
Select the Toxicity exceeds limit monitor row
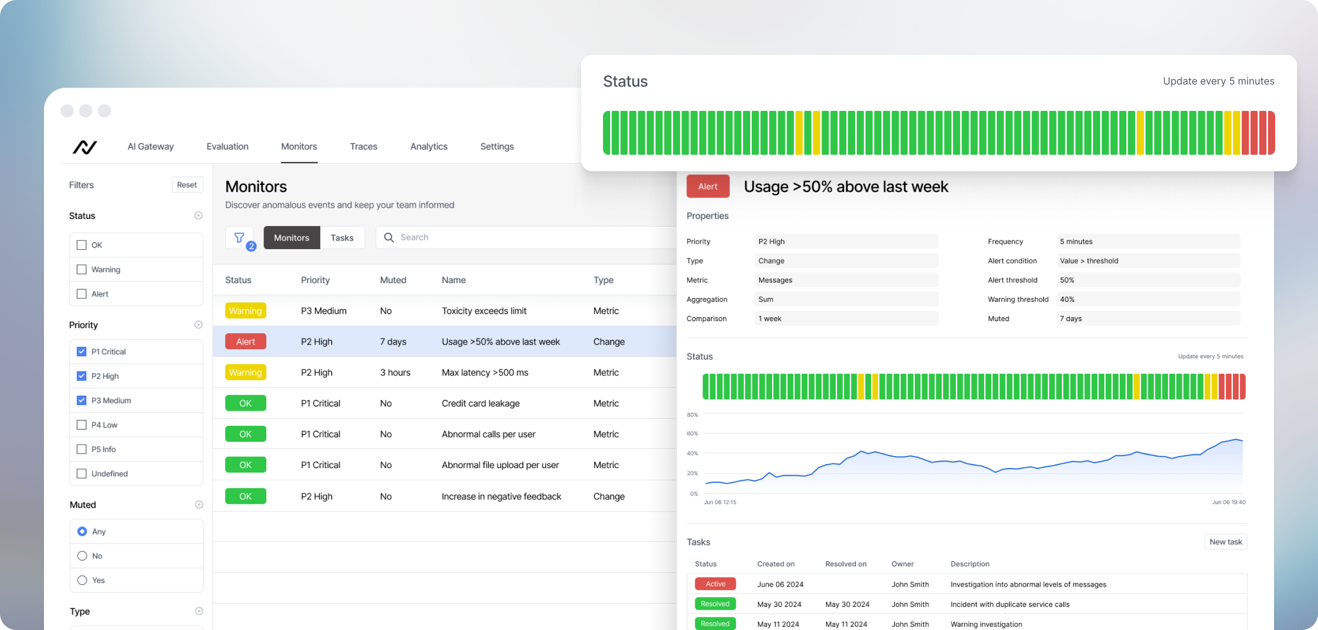point(445,311)
